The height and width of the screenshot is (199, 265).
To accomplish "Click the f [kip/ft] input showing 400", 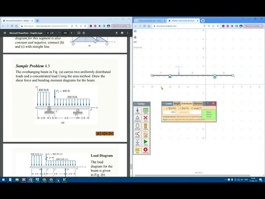I will coord(169,112).
